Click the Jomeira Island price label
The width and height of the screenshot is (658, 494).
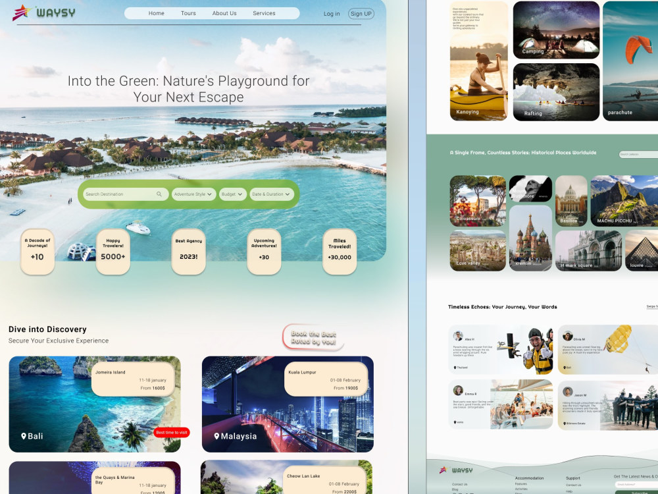(133, 379)
